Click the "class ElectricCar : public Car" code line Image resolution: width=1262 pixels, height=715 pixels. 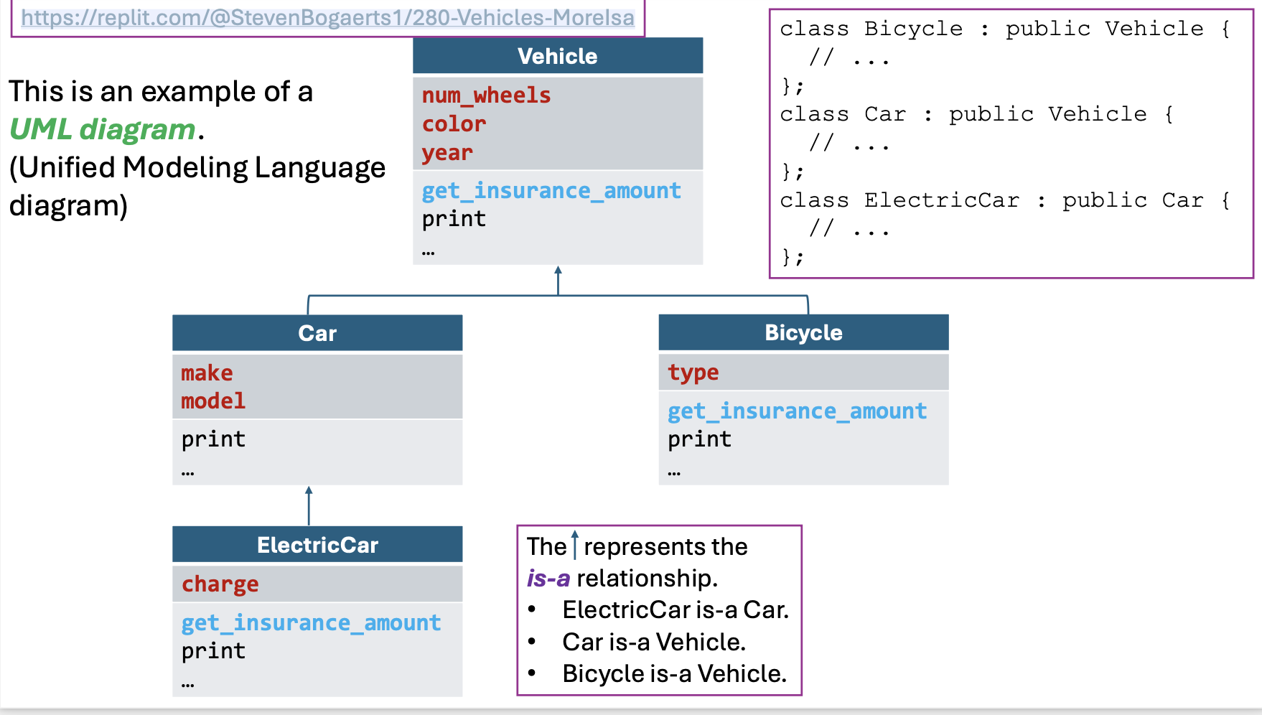click(x=1005, y=200)
